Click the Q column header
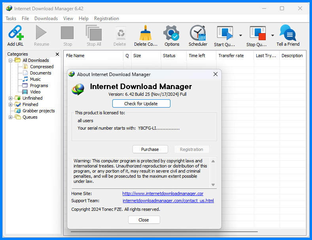 [x=127, y=56]
